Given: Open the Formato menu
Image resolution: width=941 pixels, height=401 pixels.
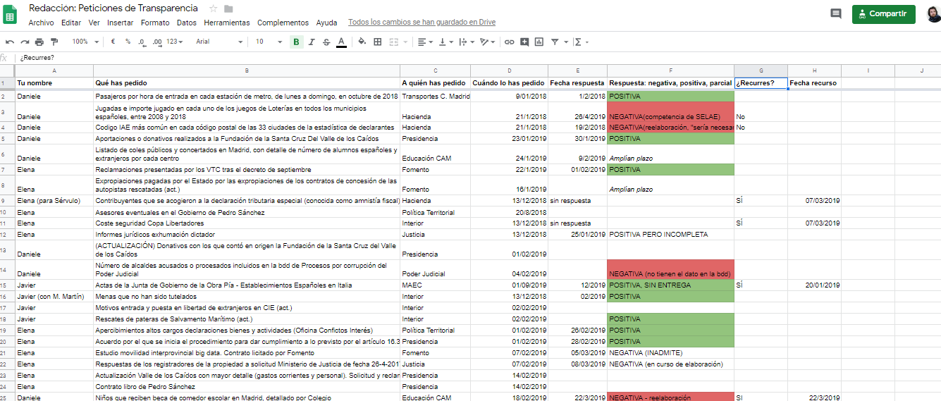Looking at the screenshot, I should [155, 23].
